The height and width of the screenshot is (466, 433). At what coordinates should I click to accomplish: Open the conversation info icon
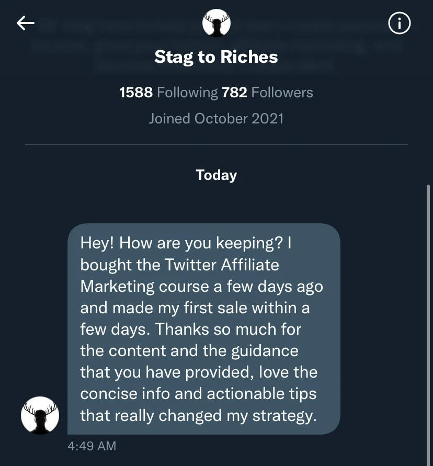tap(400, 24)
